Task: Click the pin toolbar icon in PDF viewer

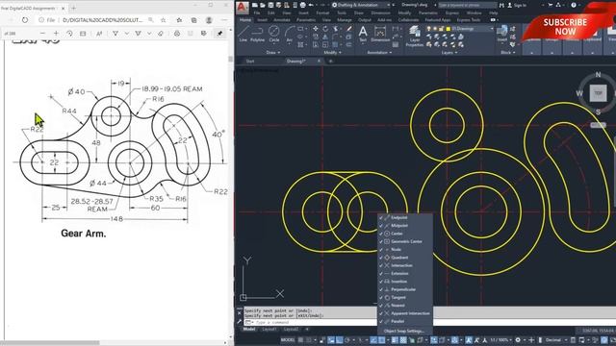Action: coord(220,34)
